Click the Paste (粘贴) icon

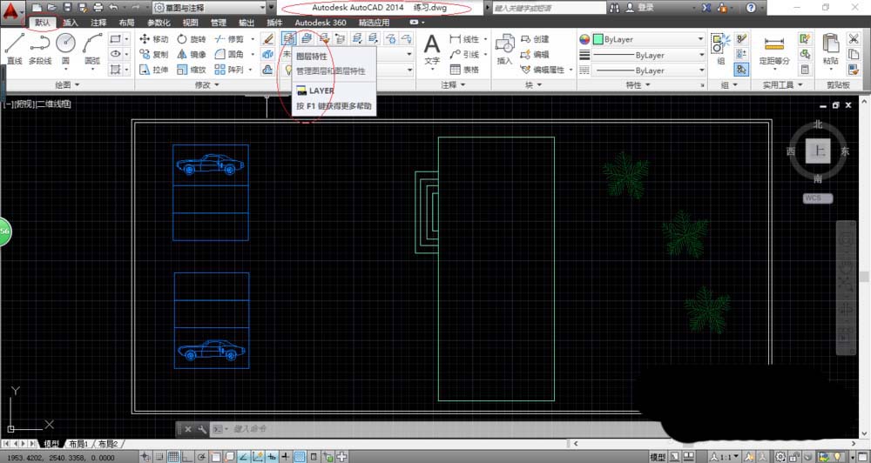point(830,49)
